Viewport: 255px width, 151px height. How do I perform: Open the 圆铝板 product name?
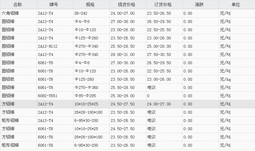pos(8,79)
